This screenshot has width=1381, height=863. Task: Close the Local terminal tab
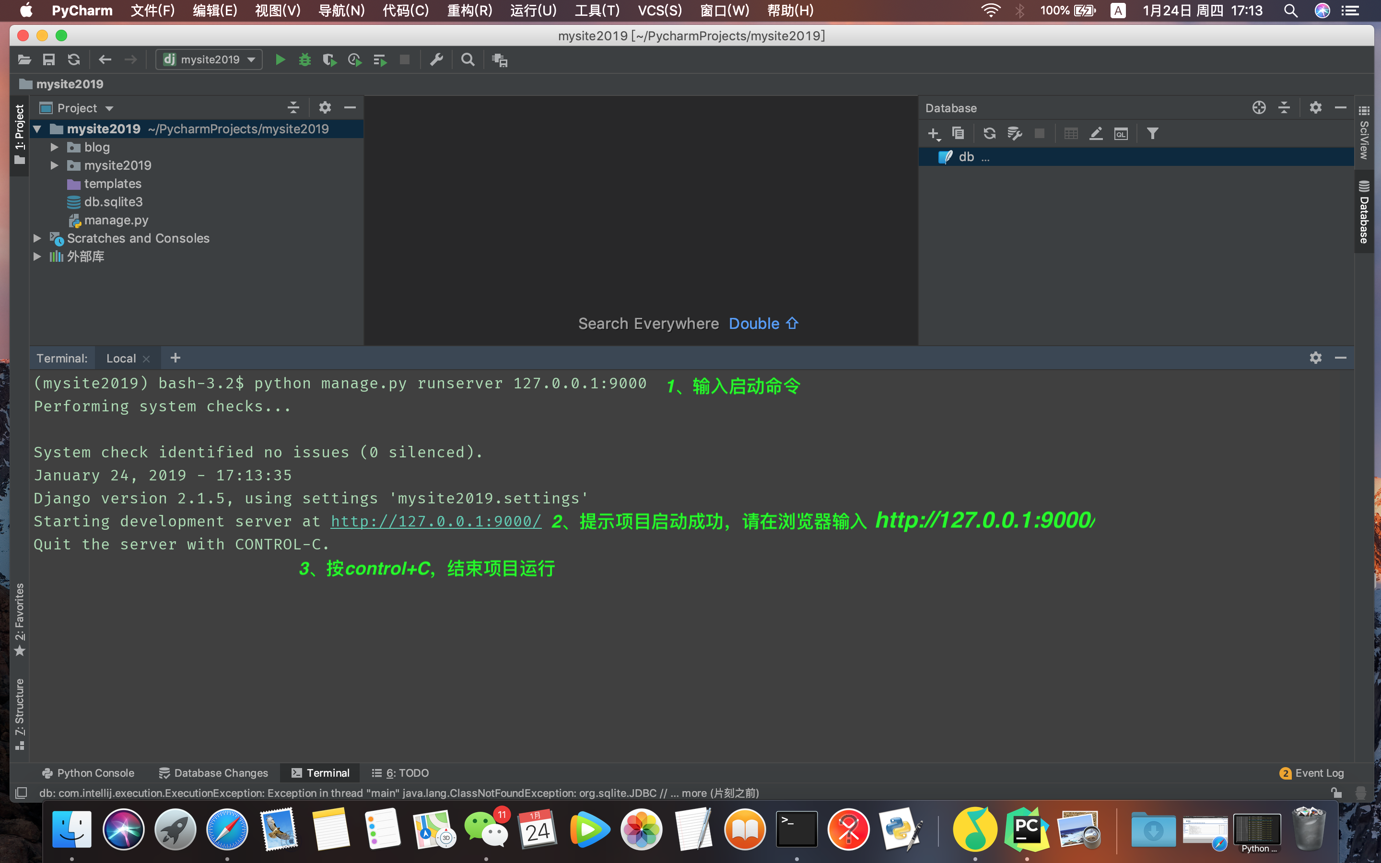(x=146, y=359)
